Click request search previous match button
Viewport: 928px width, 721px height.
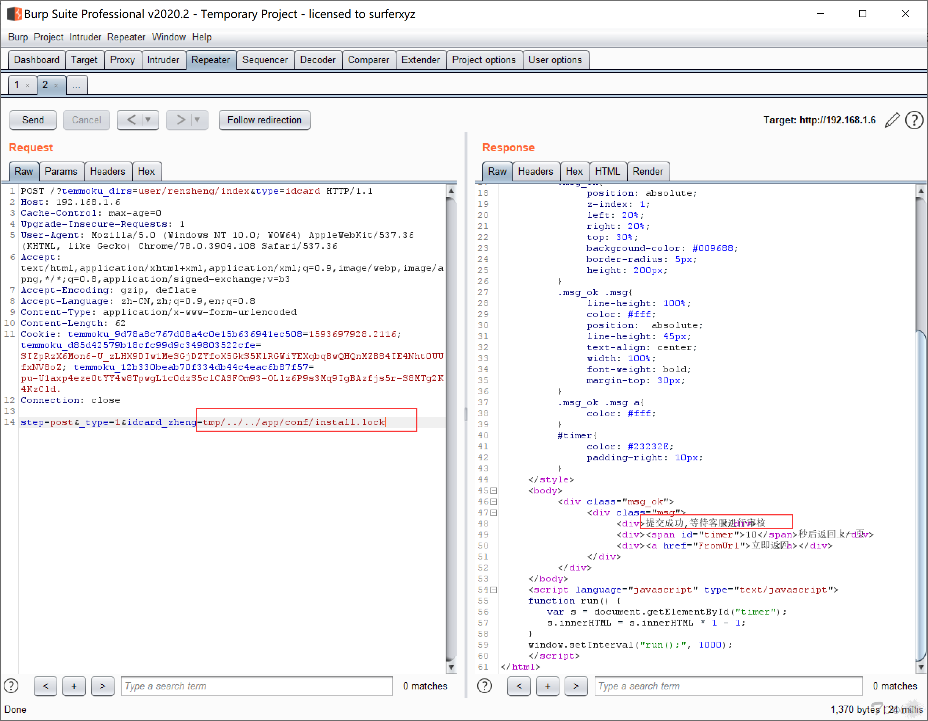pos(46,686)
